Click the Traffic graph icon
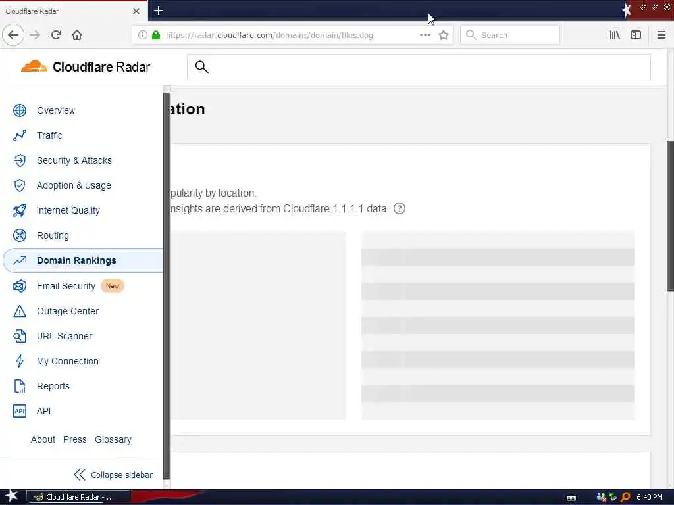 point(20,135)
